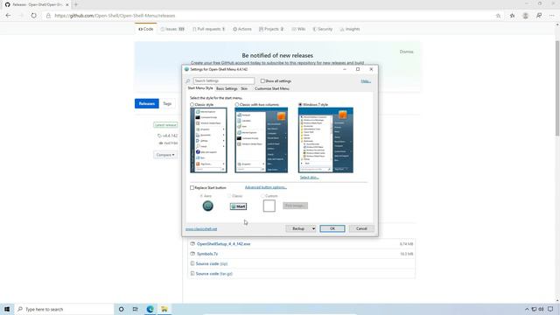This screenshot has width=560, height=315.
Task: Click the package icon beside Symbols.7z
Action: (x=192, y=254)
